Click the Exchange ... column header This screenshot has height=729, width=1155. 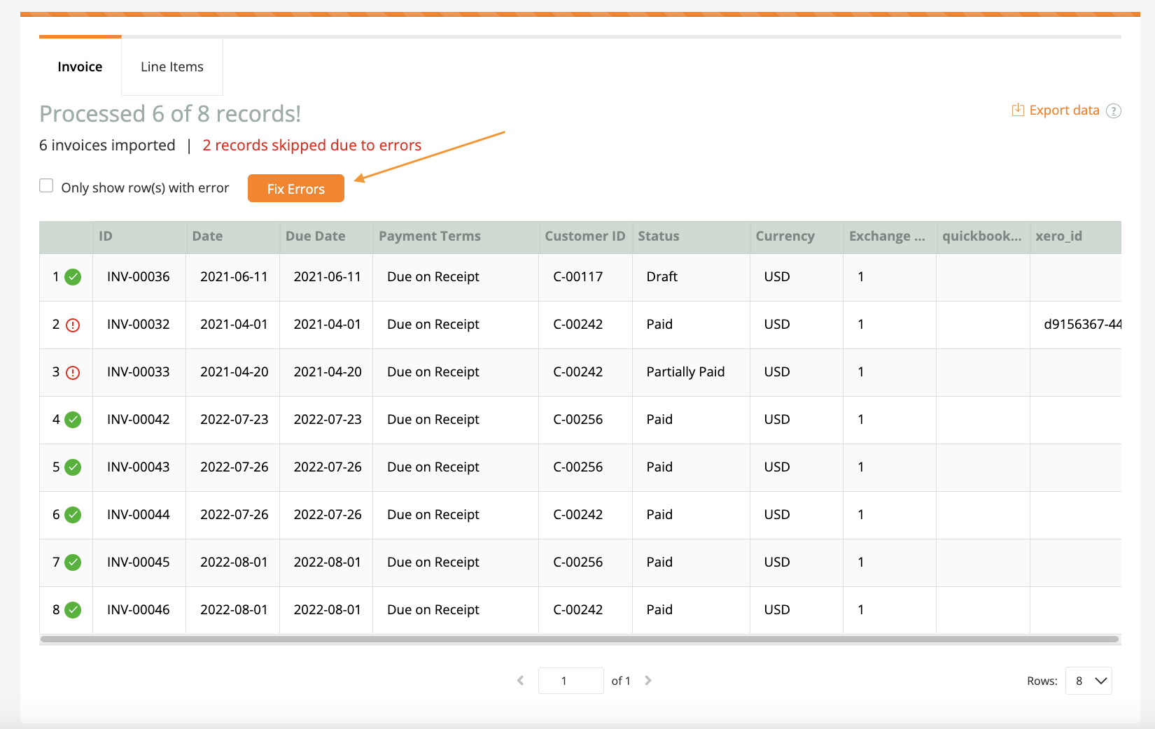pos(890,236)
